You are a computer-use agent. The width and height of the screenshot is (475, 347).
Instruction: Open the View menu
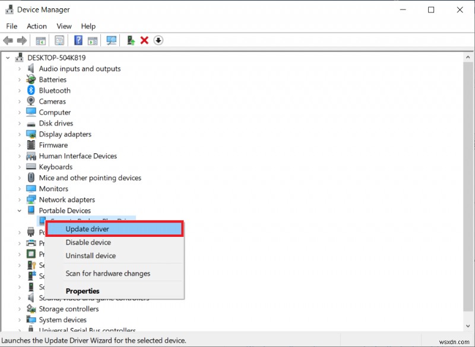click(x=64, y=26)
